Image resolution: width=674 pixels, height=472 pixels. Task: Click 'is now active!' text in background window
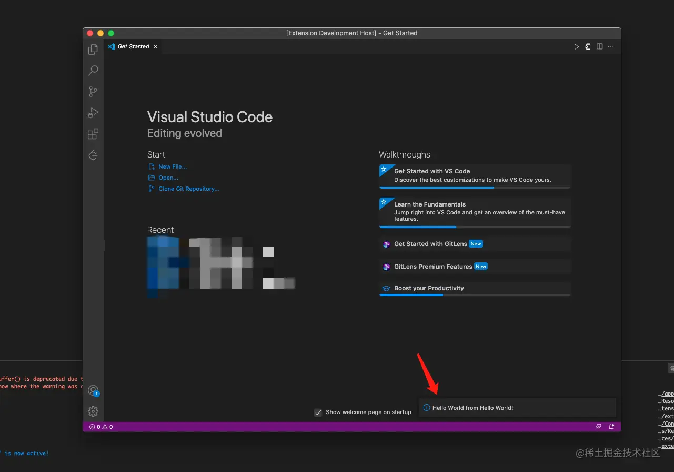click(x=27, y=453)
